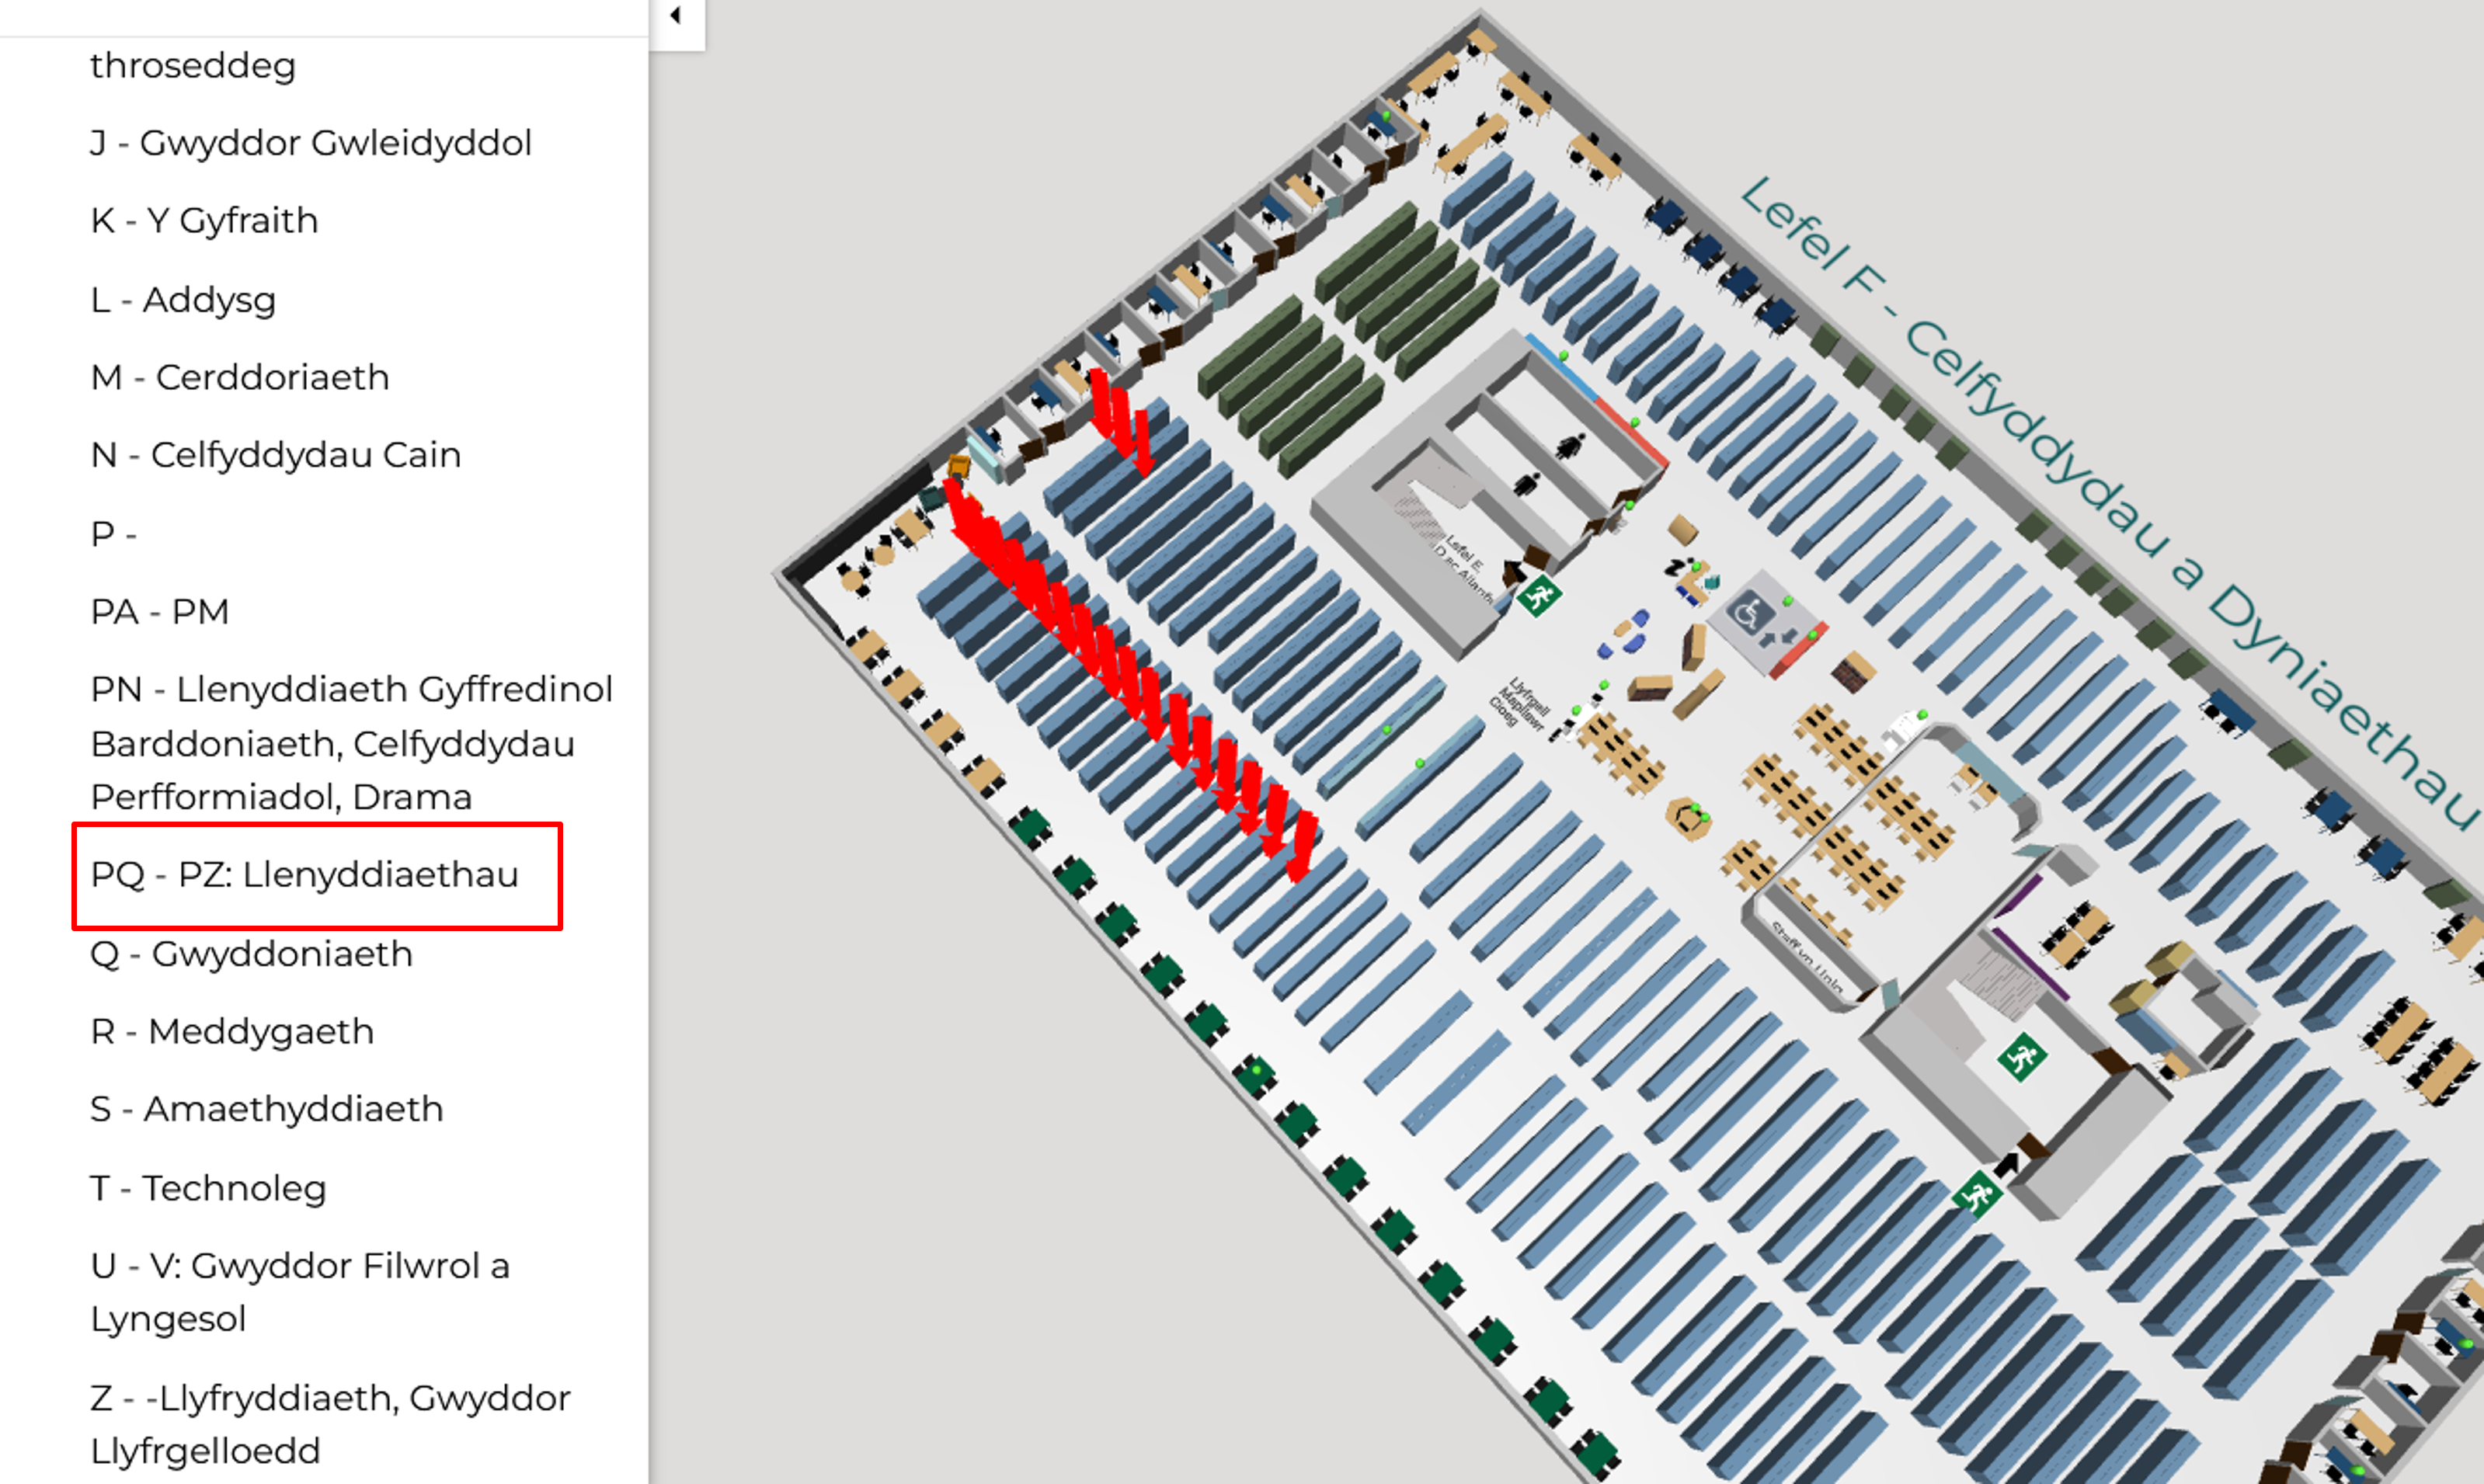The image size is (2484, 1484).
Task: Click the fire exit sign at lower stairwell door
Action: tap(1976, 1195)
